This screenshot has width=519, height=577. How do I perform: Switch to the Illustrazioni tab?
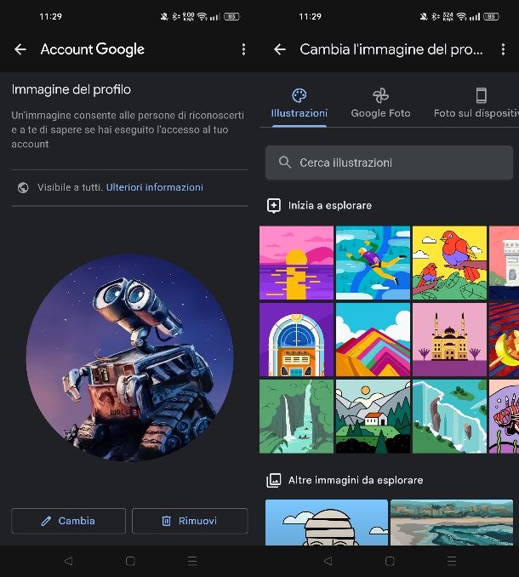tap(299, 104)
